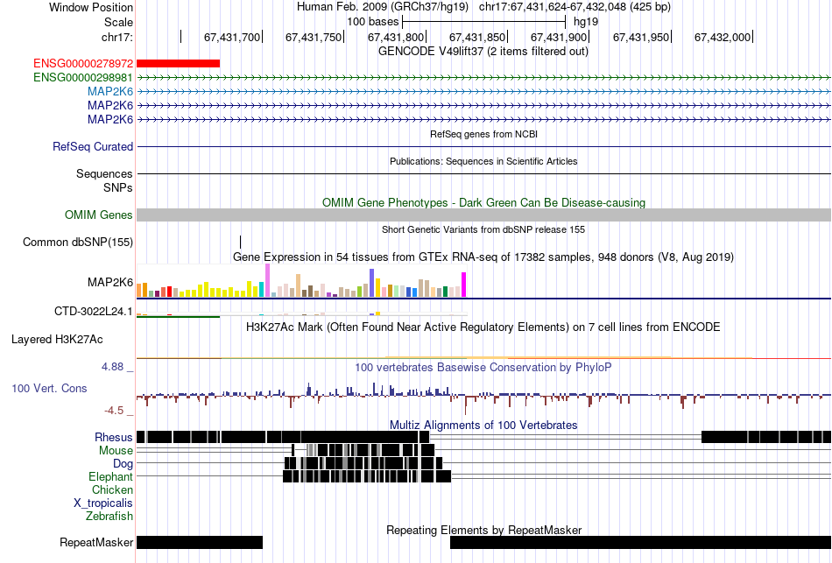Click the Window Position label
This screenshot has height=563, width=832.
[91, 7]
